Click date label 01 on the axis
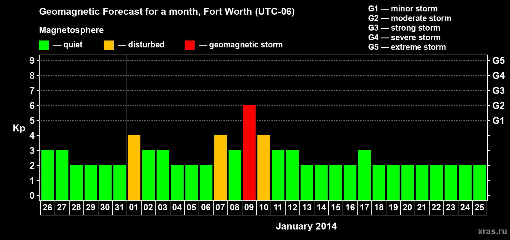Screen dimensions: 510x240 [x=134, y=207]
